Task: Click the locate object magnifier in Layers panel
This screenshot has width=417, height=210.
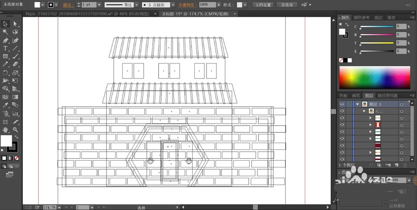Action: 371,165
